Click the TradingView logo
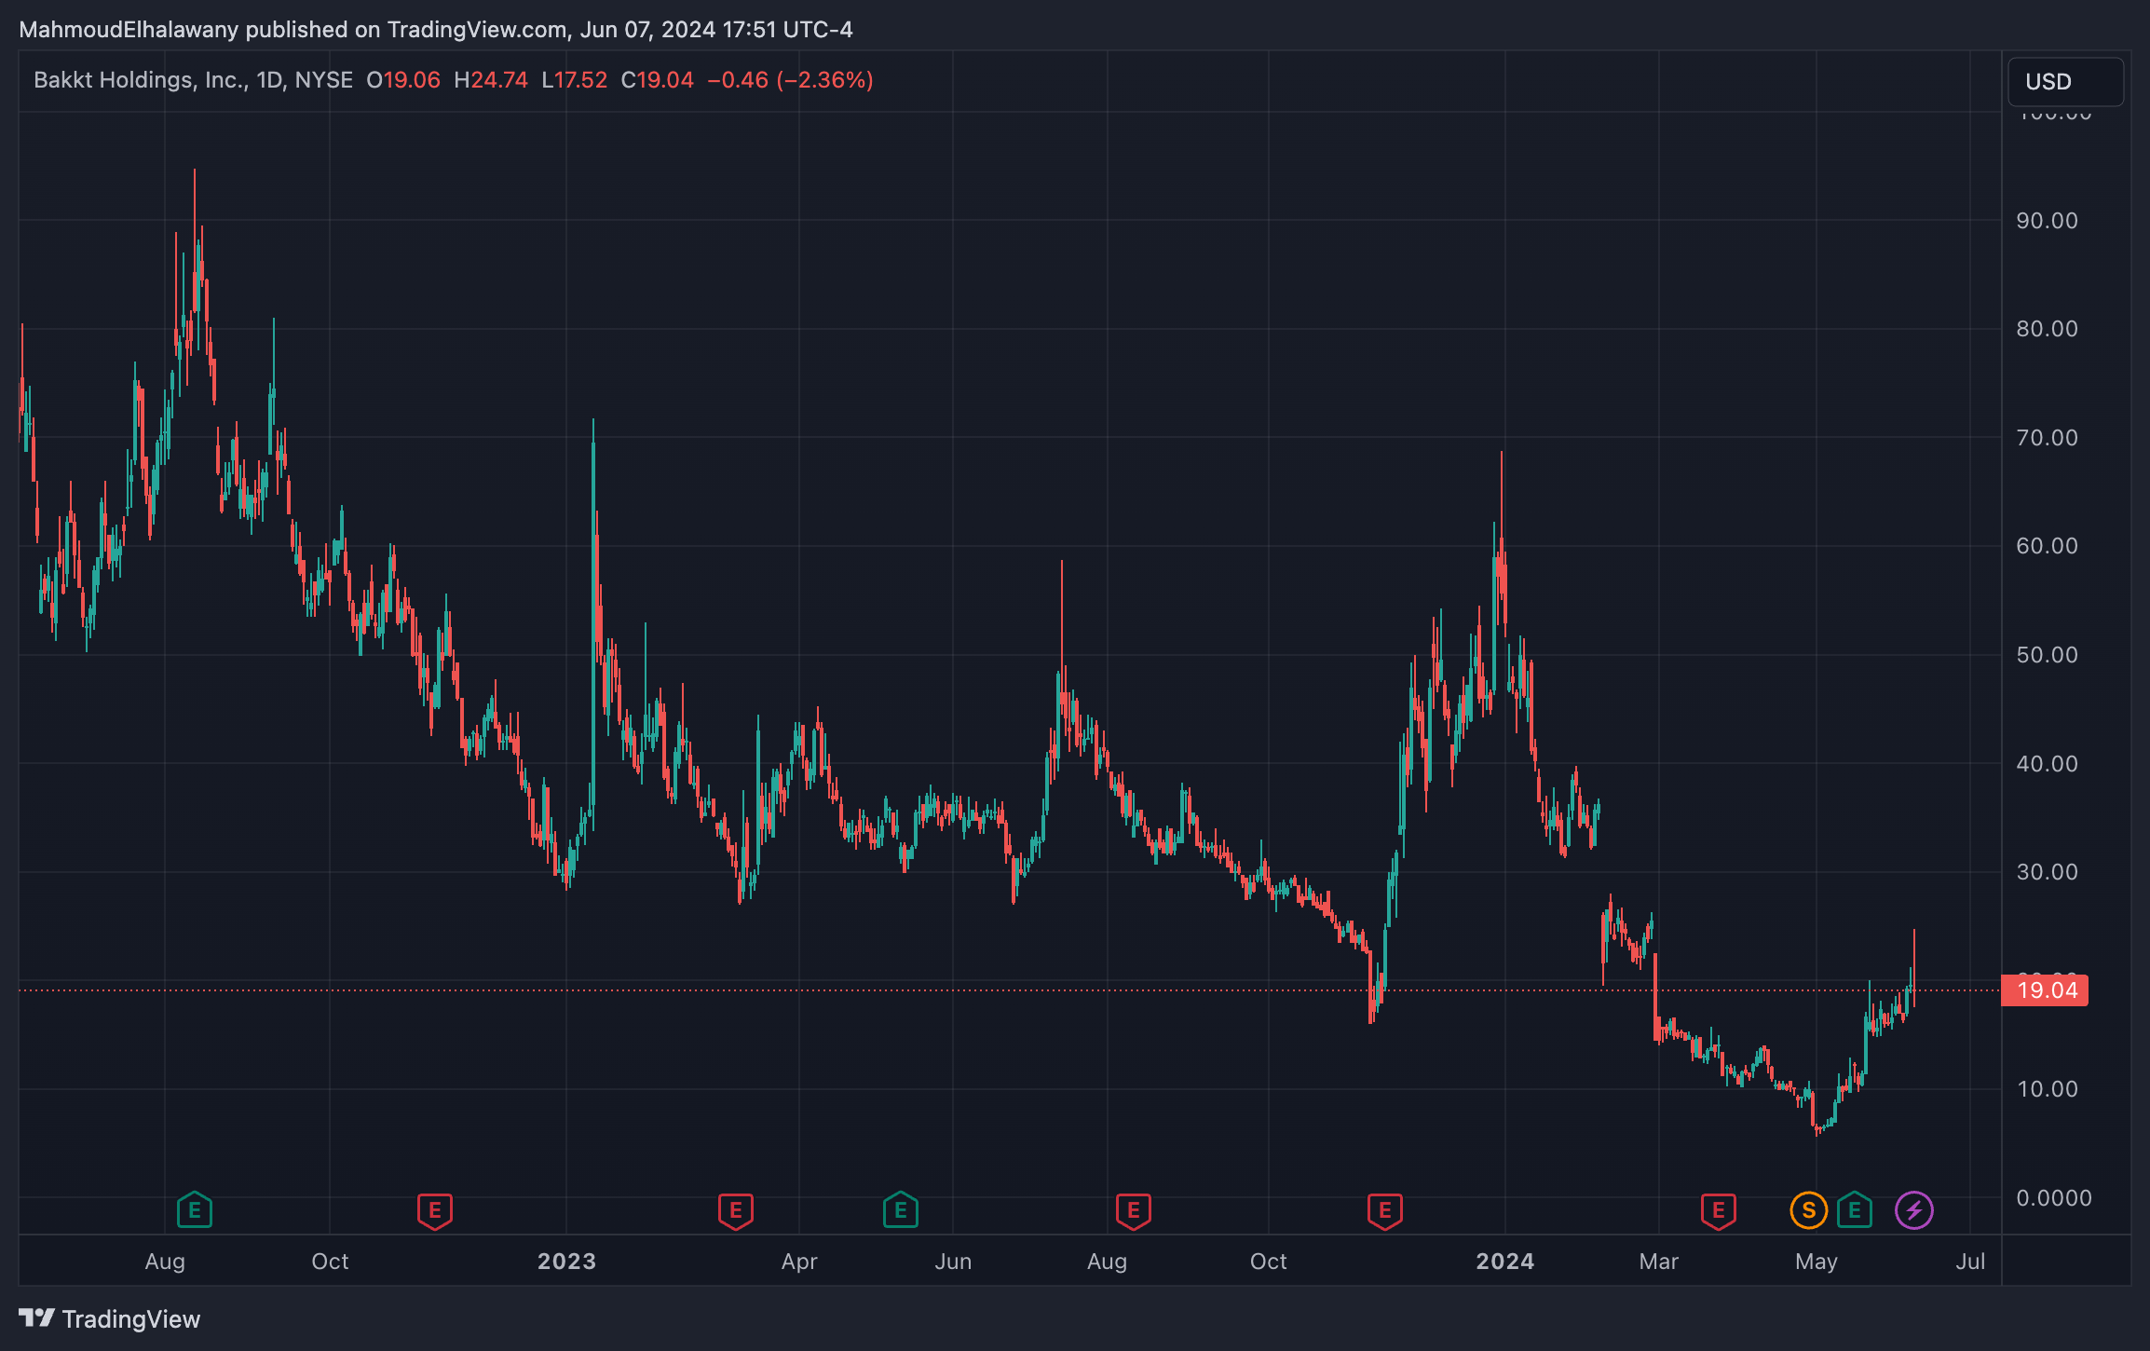This screenshot has width=2150, height=1351. [110, 1318]
